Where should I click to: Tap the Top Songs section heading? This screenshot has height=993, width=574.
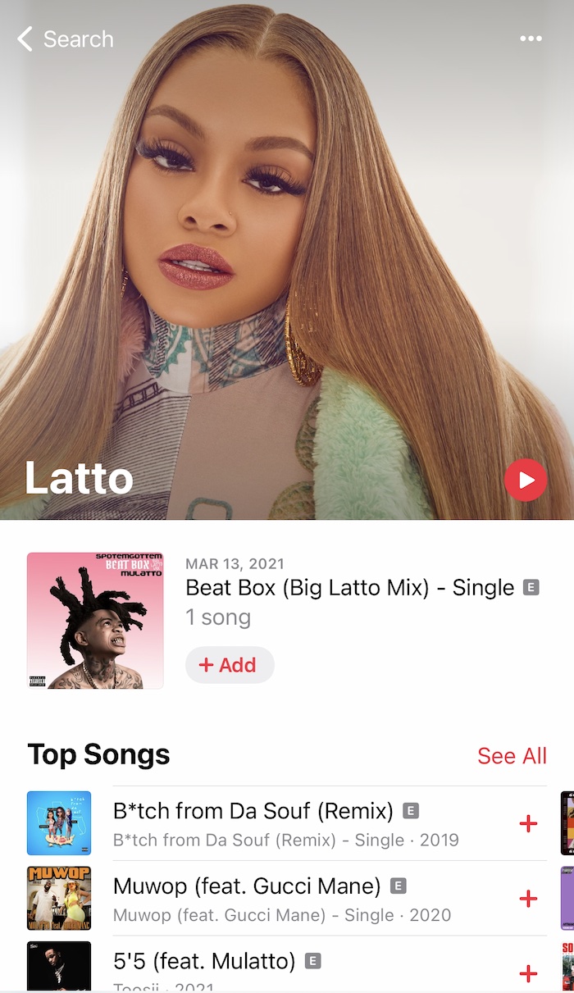point(98,754)
